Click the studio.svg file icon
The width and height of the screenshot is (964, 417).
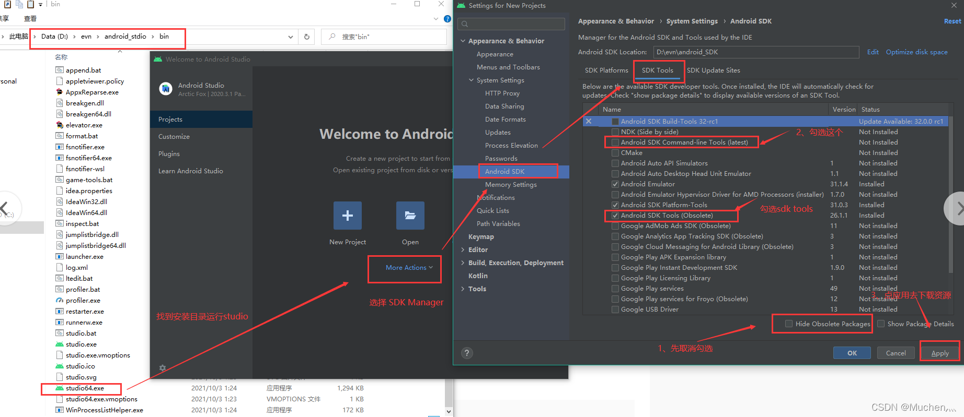pyautogui.click(x=60, y=377)
